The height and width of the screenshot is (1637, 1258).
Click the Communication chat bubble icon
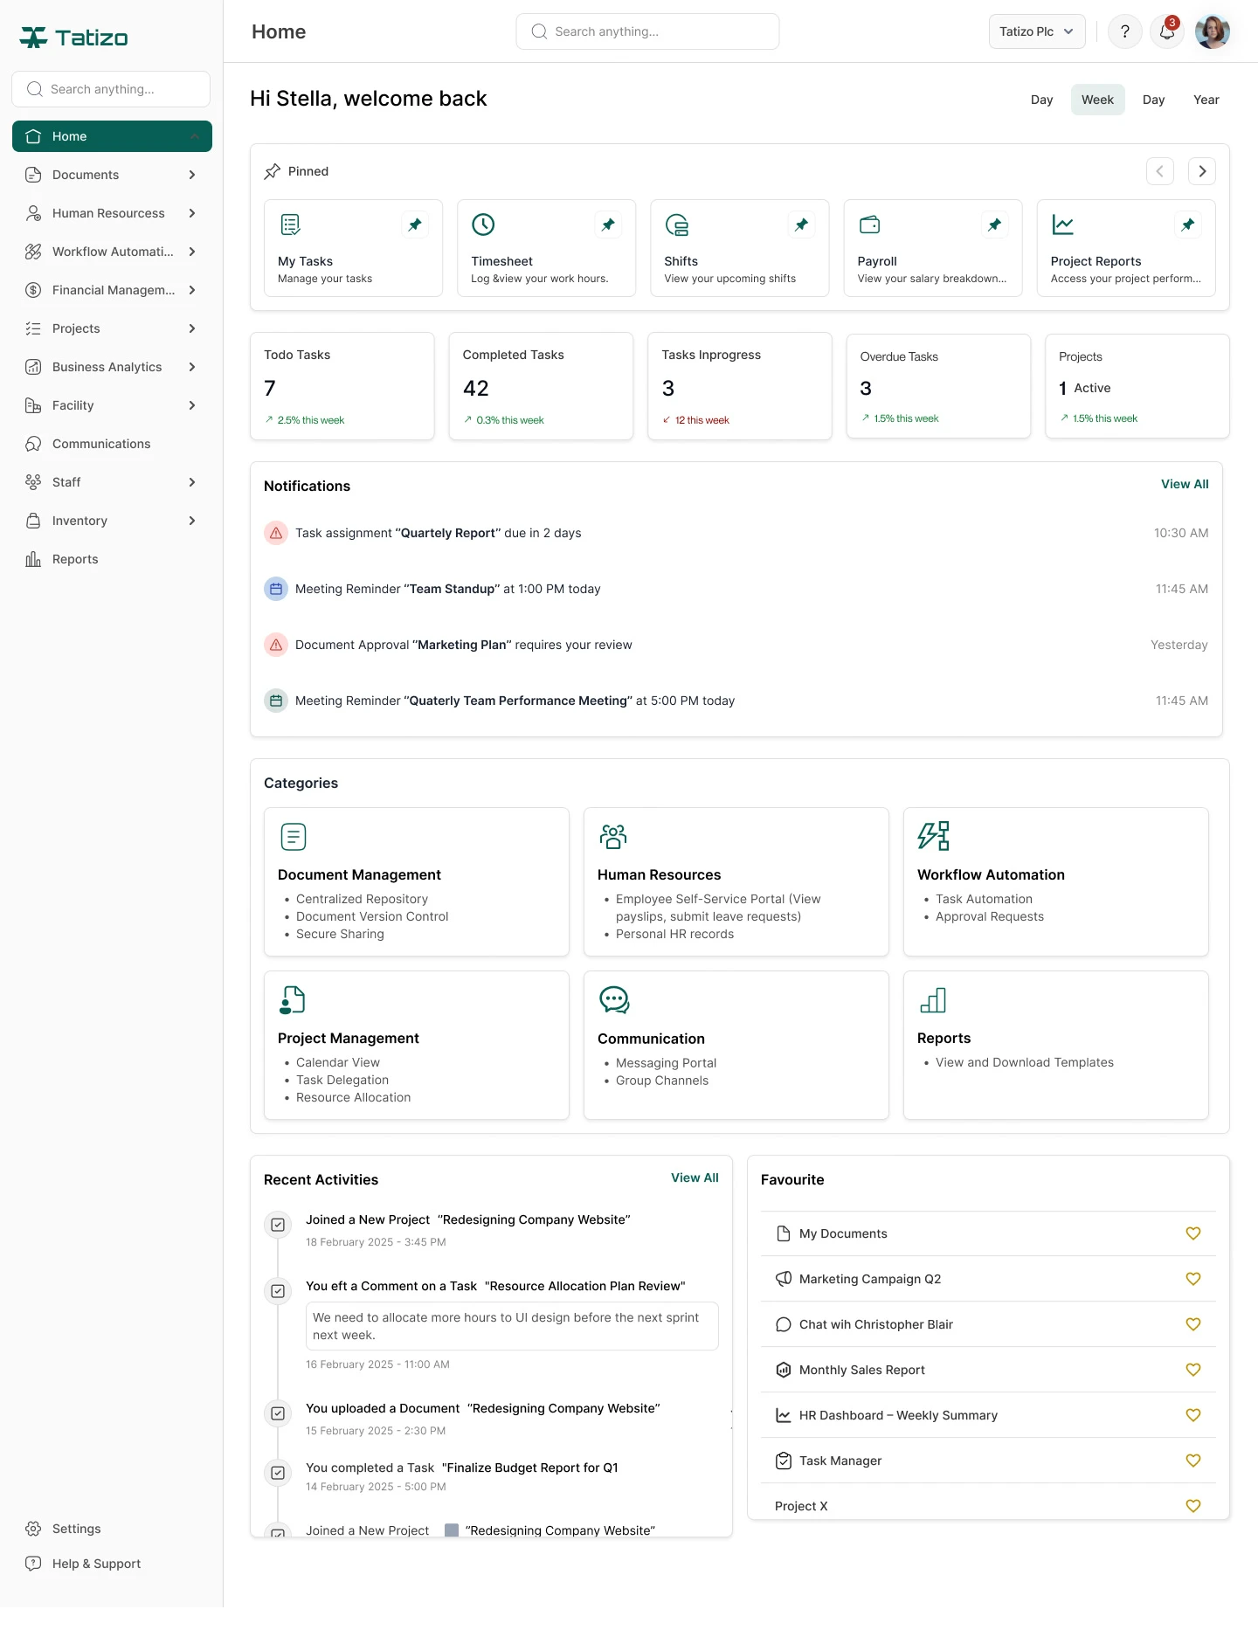click(x=614, y=999)
